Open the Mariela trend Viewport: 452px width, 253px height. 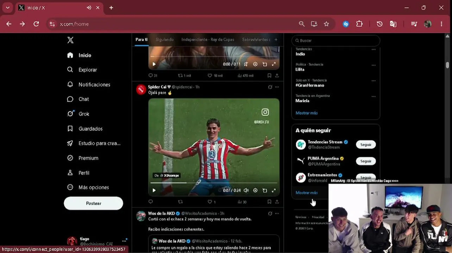[x=302, y=101]
